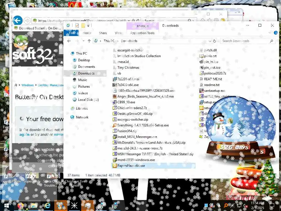Expand address bar history dropdown
This screenshot has height=211, width=281.
(210, 41)
